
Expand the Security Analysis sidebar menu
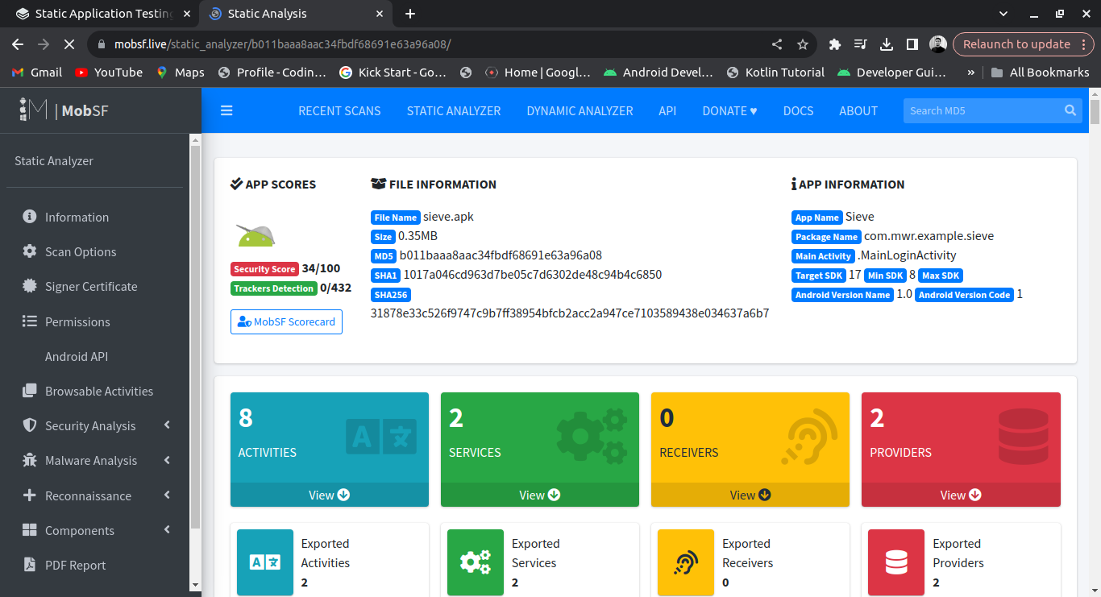90,425
